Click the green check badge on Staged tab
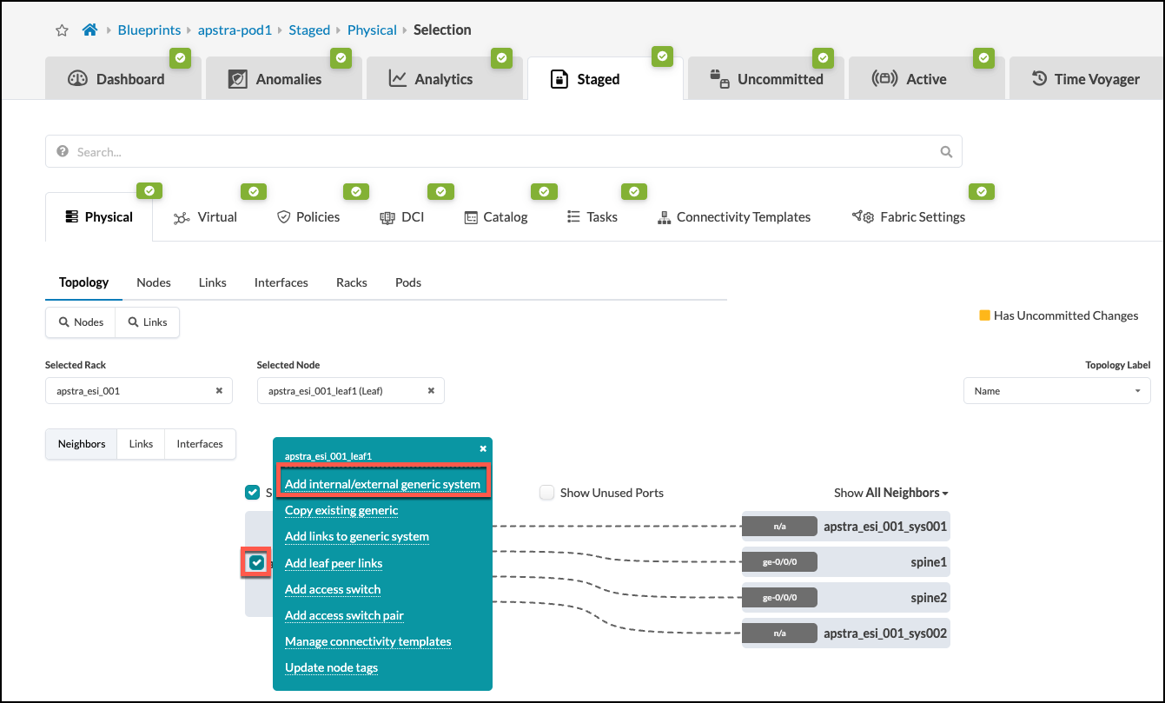 pos(663,57)
